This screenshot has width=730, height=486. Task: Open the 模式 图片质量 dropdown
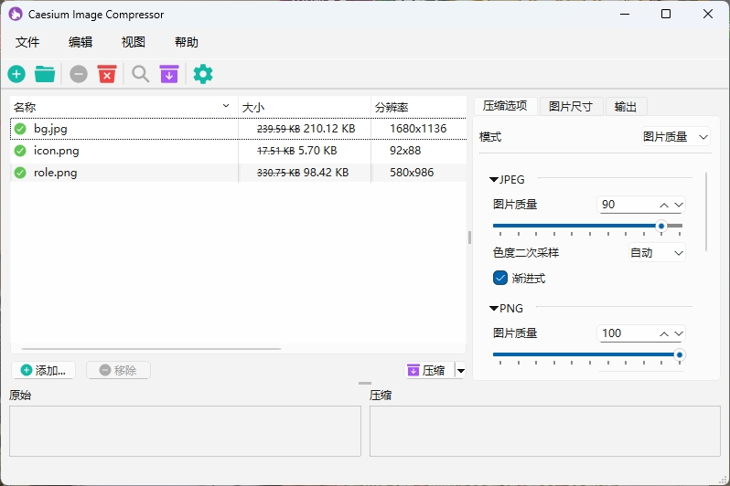click(x=675, y=137)
